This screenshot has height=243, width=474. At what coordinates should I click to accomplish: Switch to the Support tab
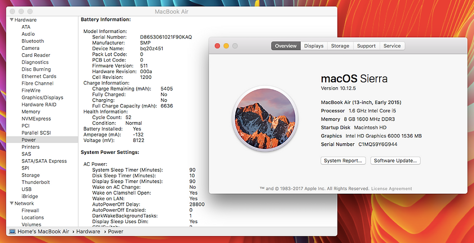[367, 46]
